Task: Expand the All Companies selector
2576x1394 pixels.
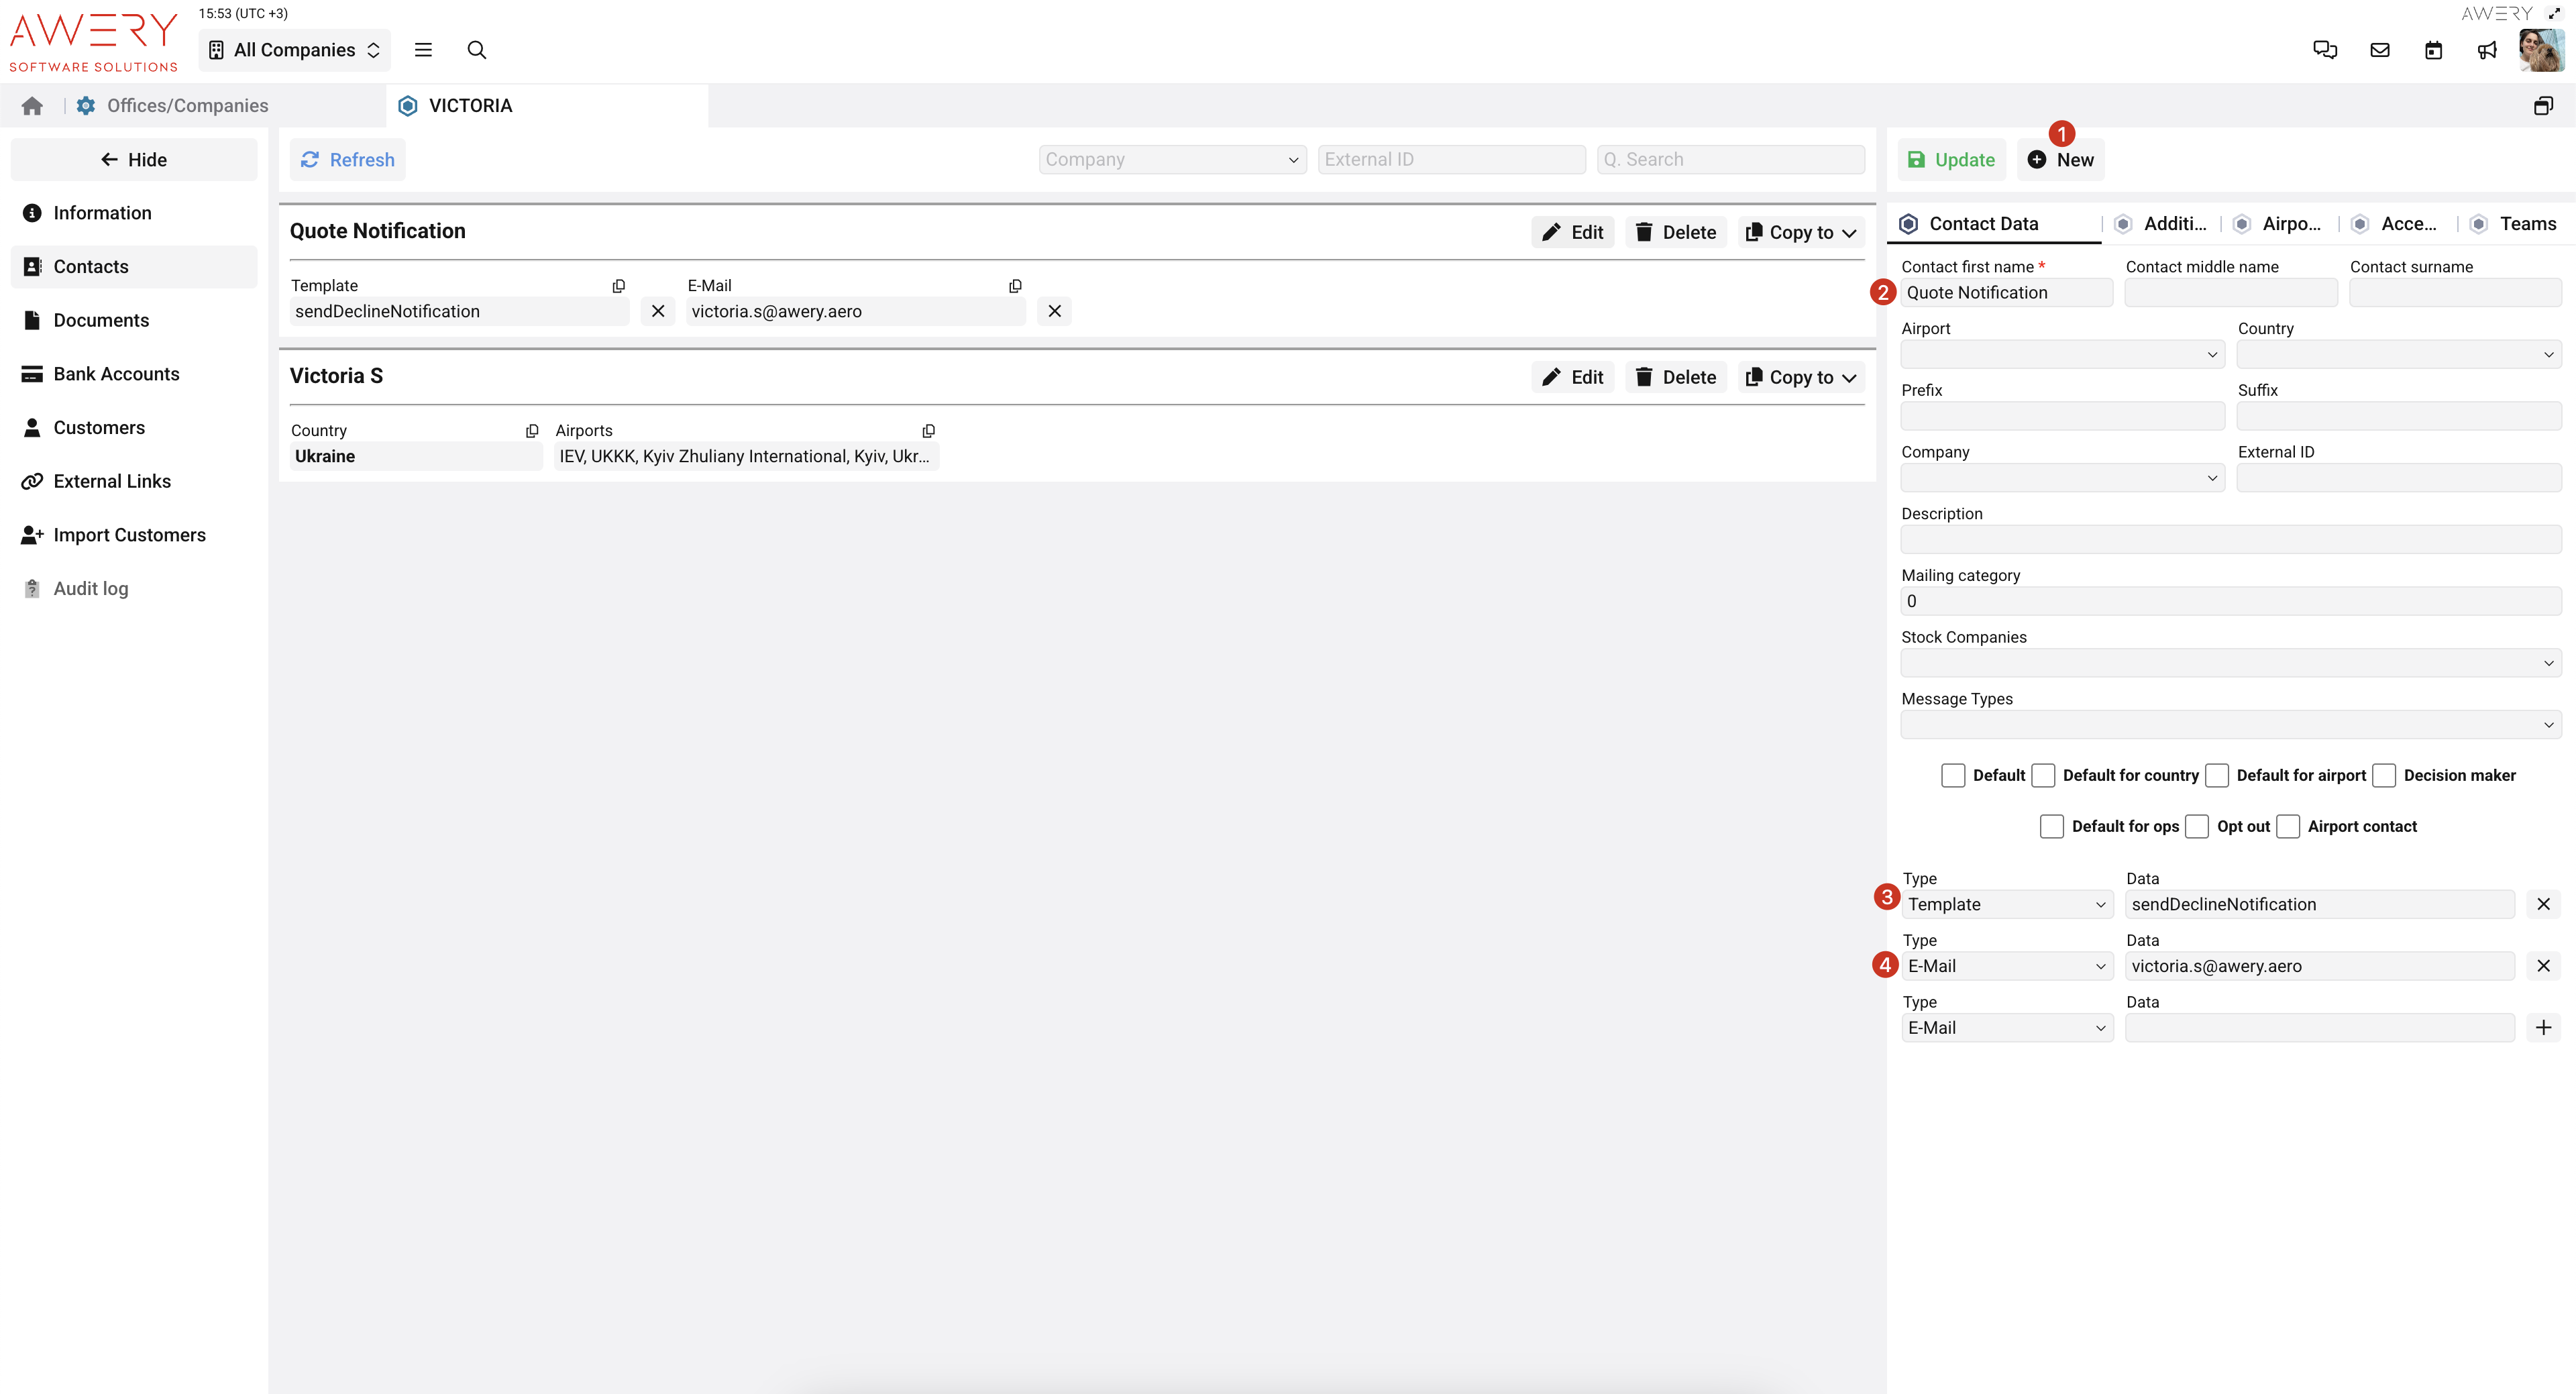Action: (294, 50)
